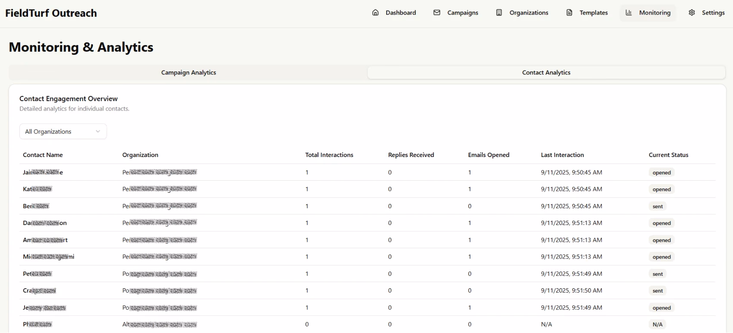This screenshot has height=333, width=733.
Task: Click the opened badge in the Kat contact row
Action: [662, 189]
